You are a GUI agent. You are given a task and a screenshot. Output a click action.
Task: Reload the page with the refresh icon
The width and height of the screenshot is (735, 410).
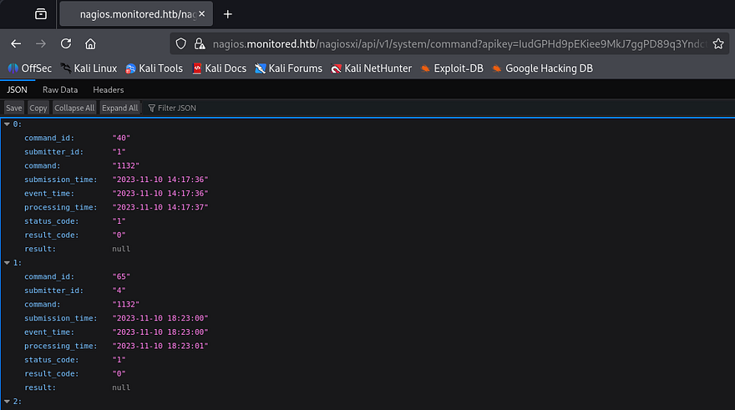pyautogui.click(x=65, y=43)
